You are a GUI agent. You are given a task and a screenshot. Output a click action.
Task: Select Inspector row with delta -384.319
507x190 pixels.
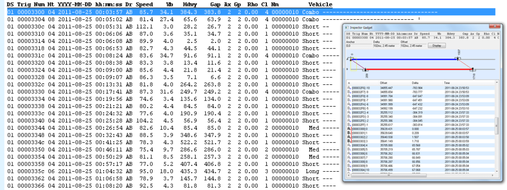420,113
